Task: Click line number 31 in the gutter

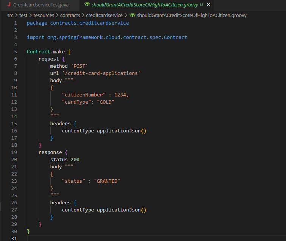Action: click(14, 238)
